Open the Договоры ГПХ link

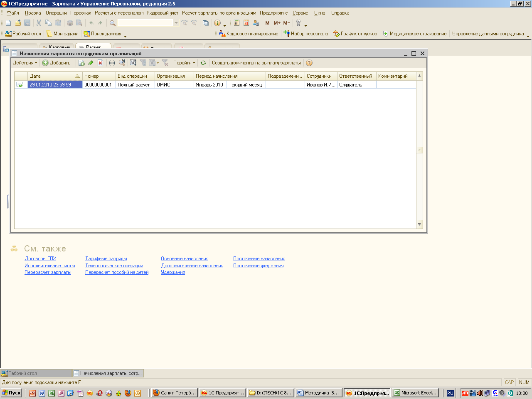tap(40, 259)
